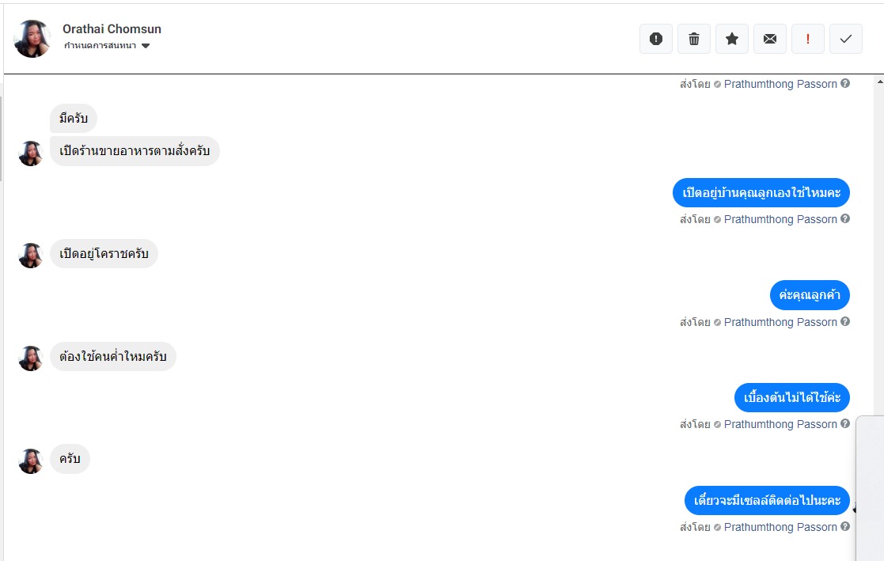This screenshot has height=561, width=884.
Task: Mark conversation unread with the envelope icon
Action: pyautogui.click(x=770, y=39)
